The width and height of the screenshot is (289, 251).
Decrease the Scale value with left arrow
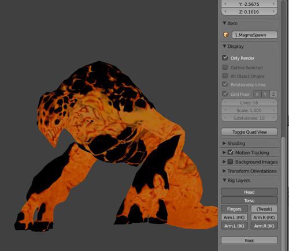coord(225,110)
